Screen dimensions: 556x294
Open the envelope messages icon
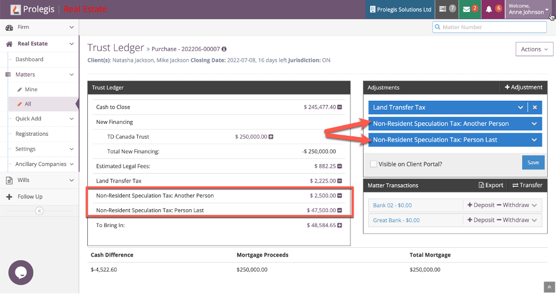tap(466, 9)
